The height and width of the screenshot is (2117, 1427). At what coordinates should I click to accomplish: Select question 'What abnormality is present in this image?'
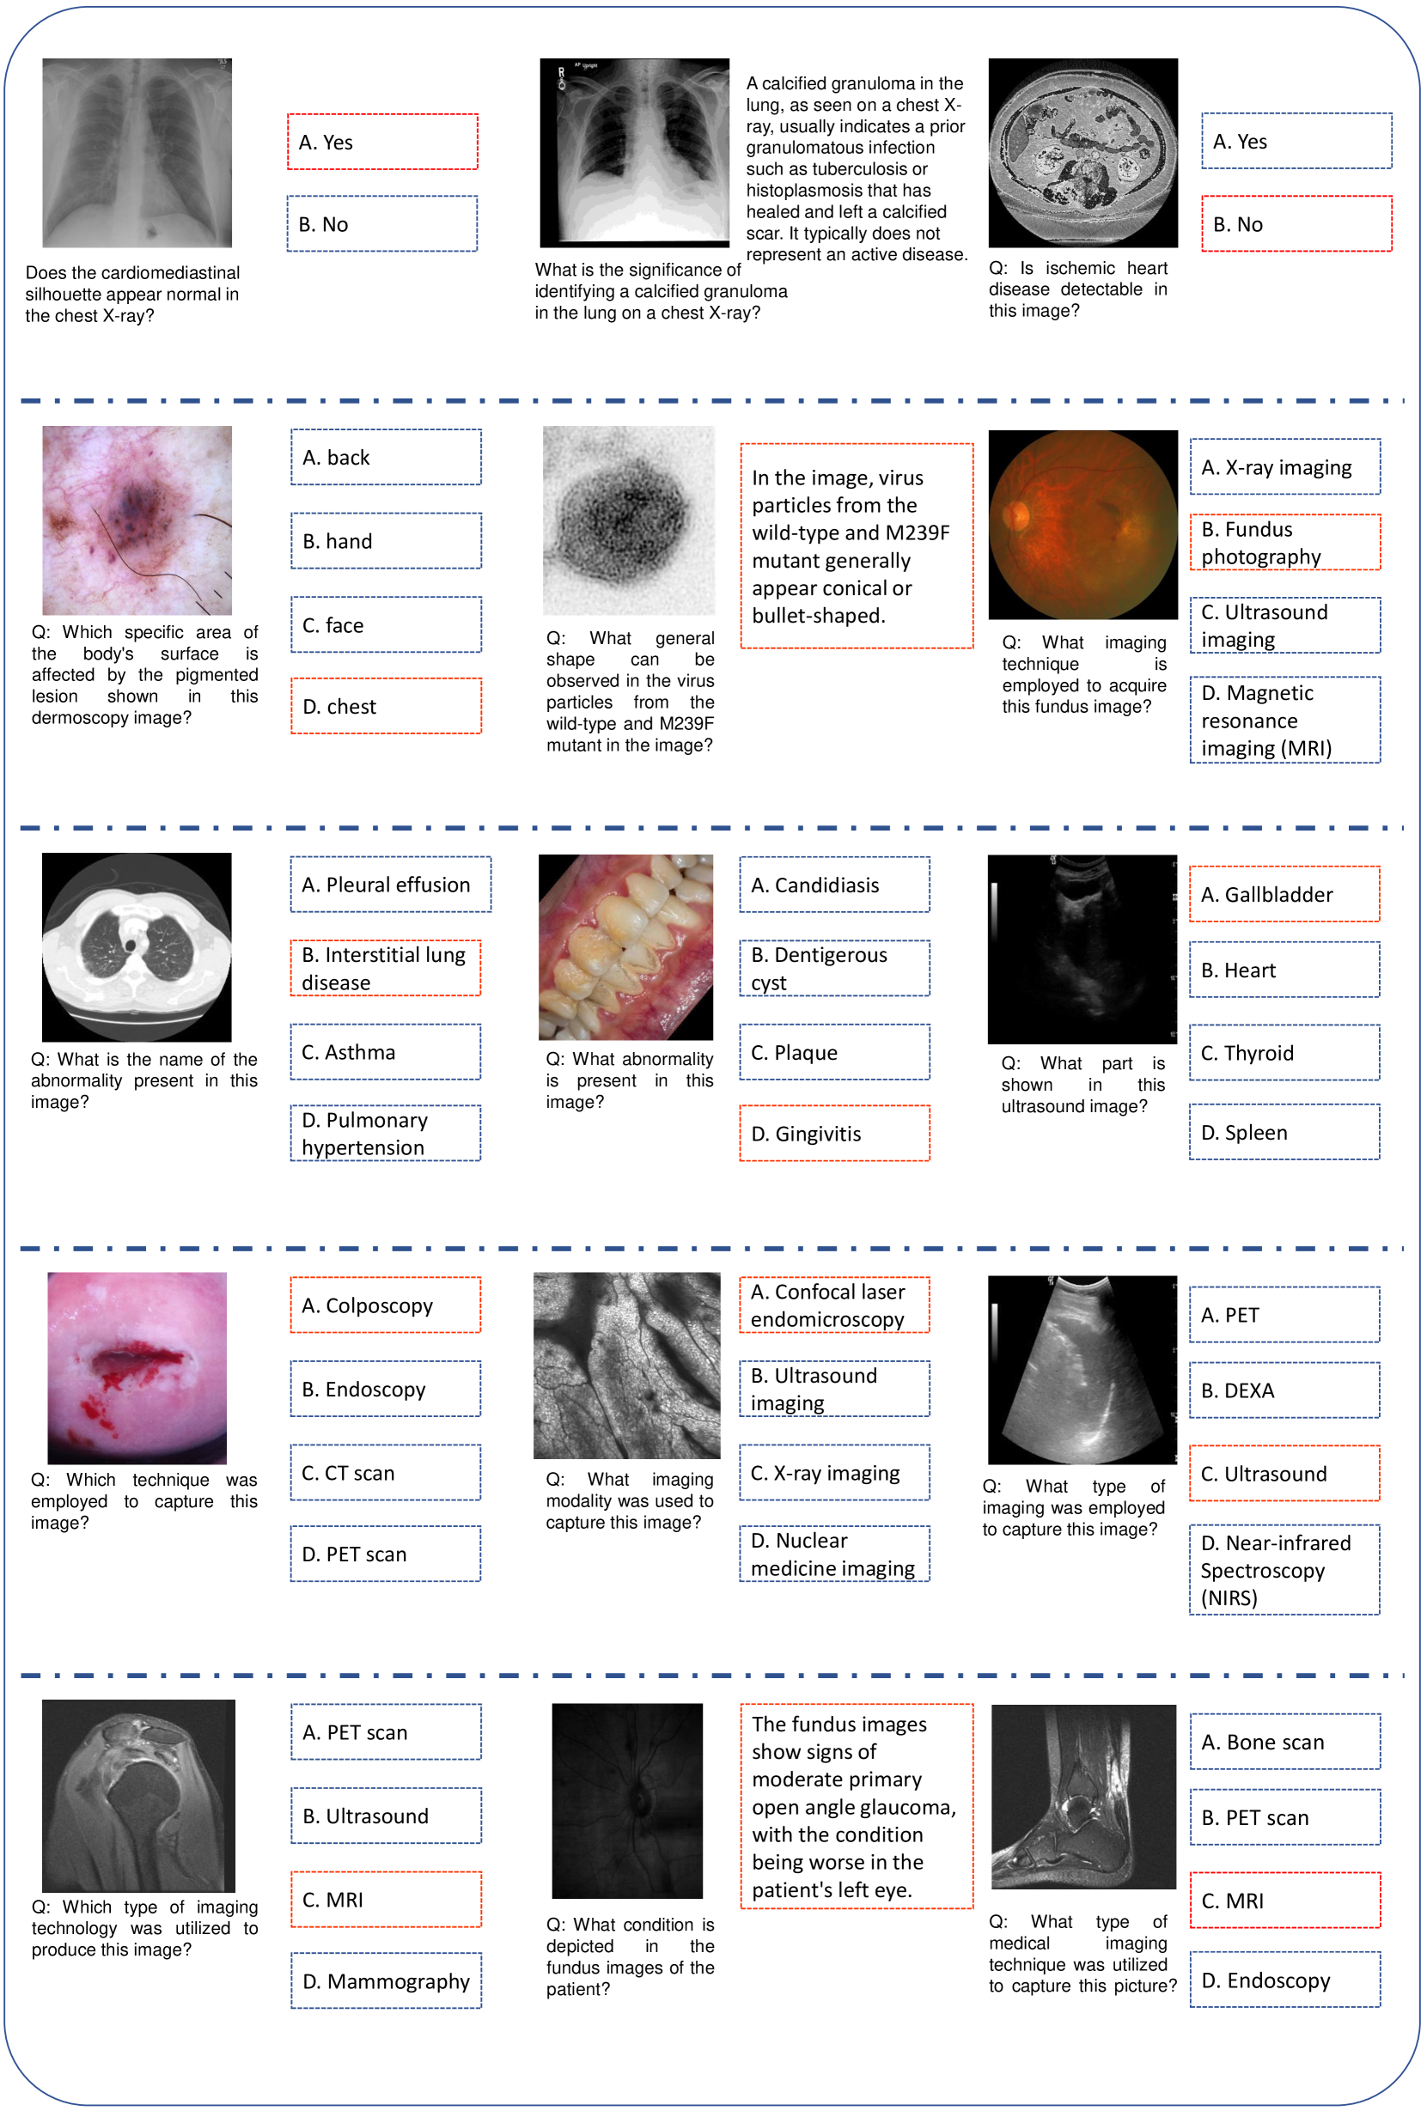(629, 1080)
